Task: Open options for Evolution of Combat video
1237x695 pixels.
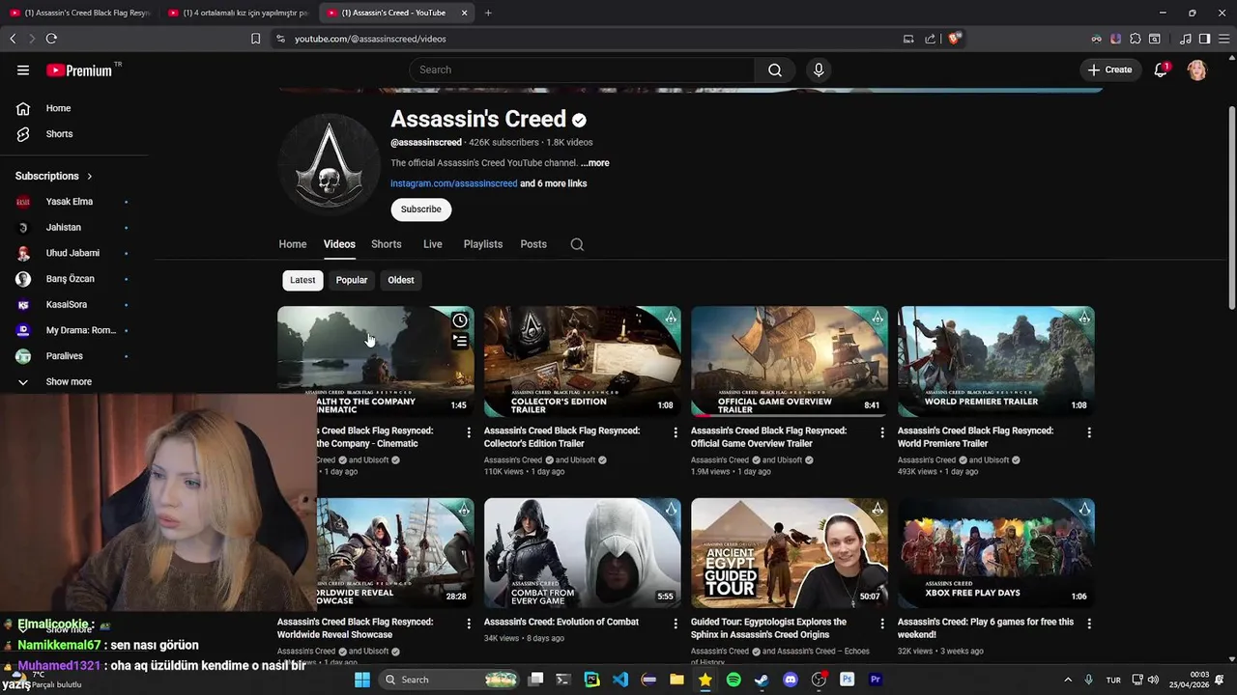Action: pyautogui.click(x=676, y=624)
